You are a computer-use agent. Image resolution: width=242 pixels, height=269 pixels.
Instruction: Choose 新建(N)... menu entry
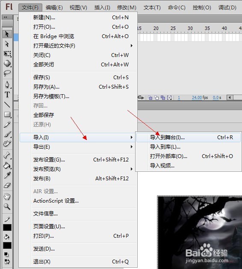click(x=78, y=17)
